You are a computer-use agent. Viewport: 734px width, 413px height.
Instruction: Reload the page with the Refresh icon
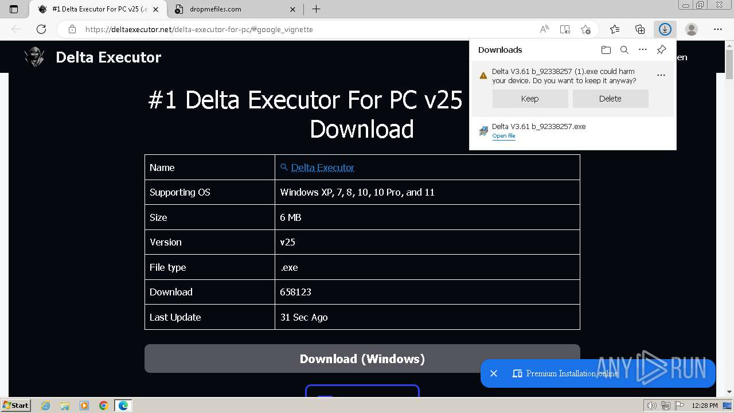pyautogui.click(x=41, y=29)
